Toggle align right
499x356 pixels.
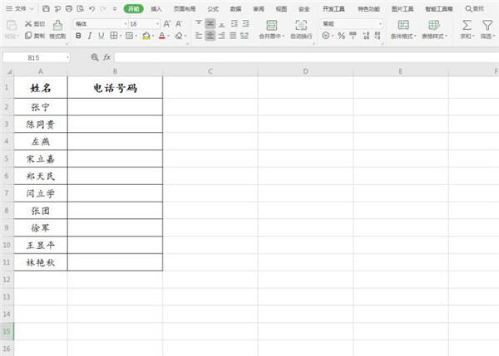point(222,36)
